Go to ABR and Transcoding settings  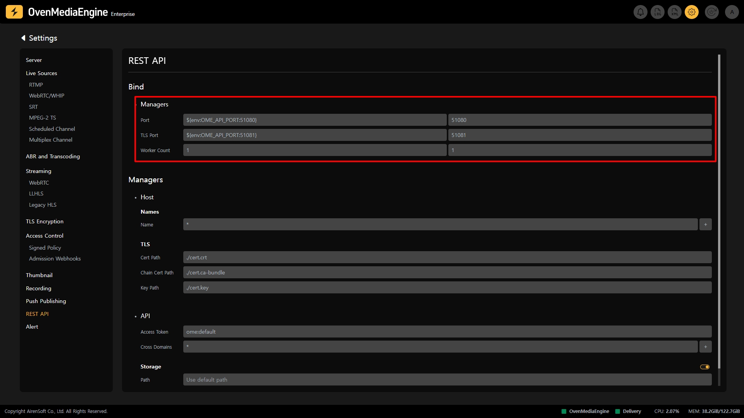pyautogui.click(x=53, y=156)
